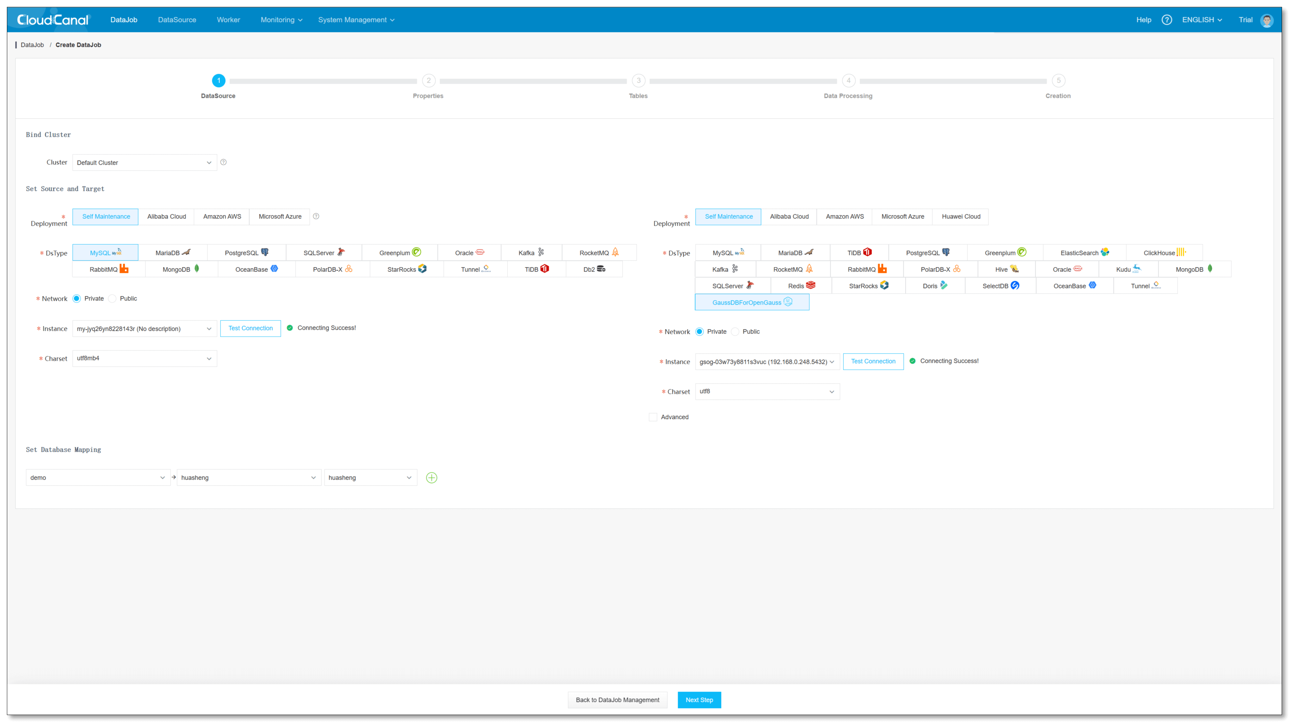This screenshot has width=1292, height=725.
Task: Click the CloudCanal logo
Action: (53, 20)
